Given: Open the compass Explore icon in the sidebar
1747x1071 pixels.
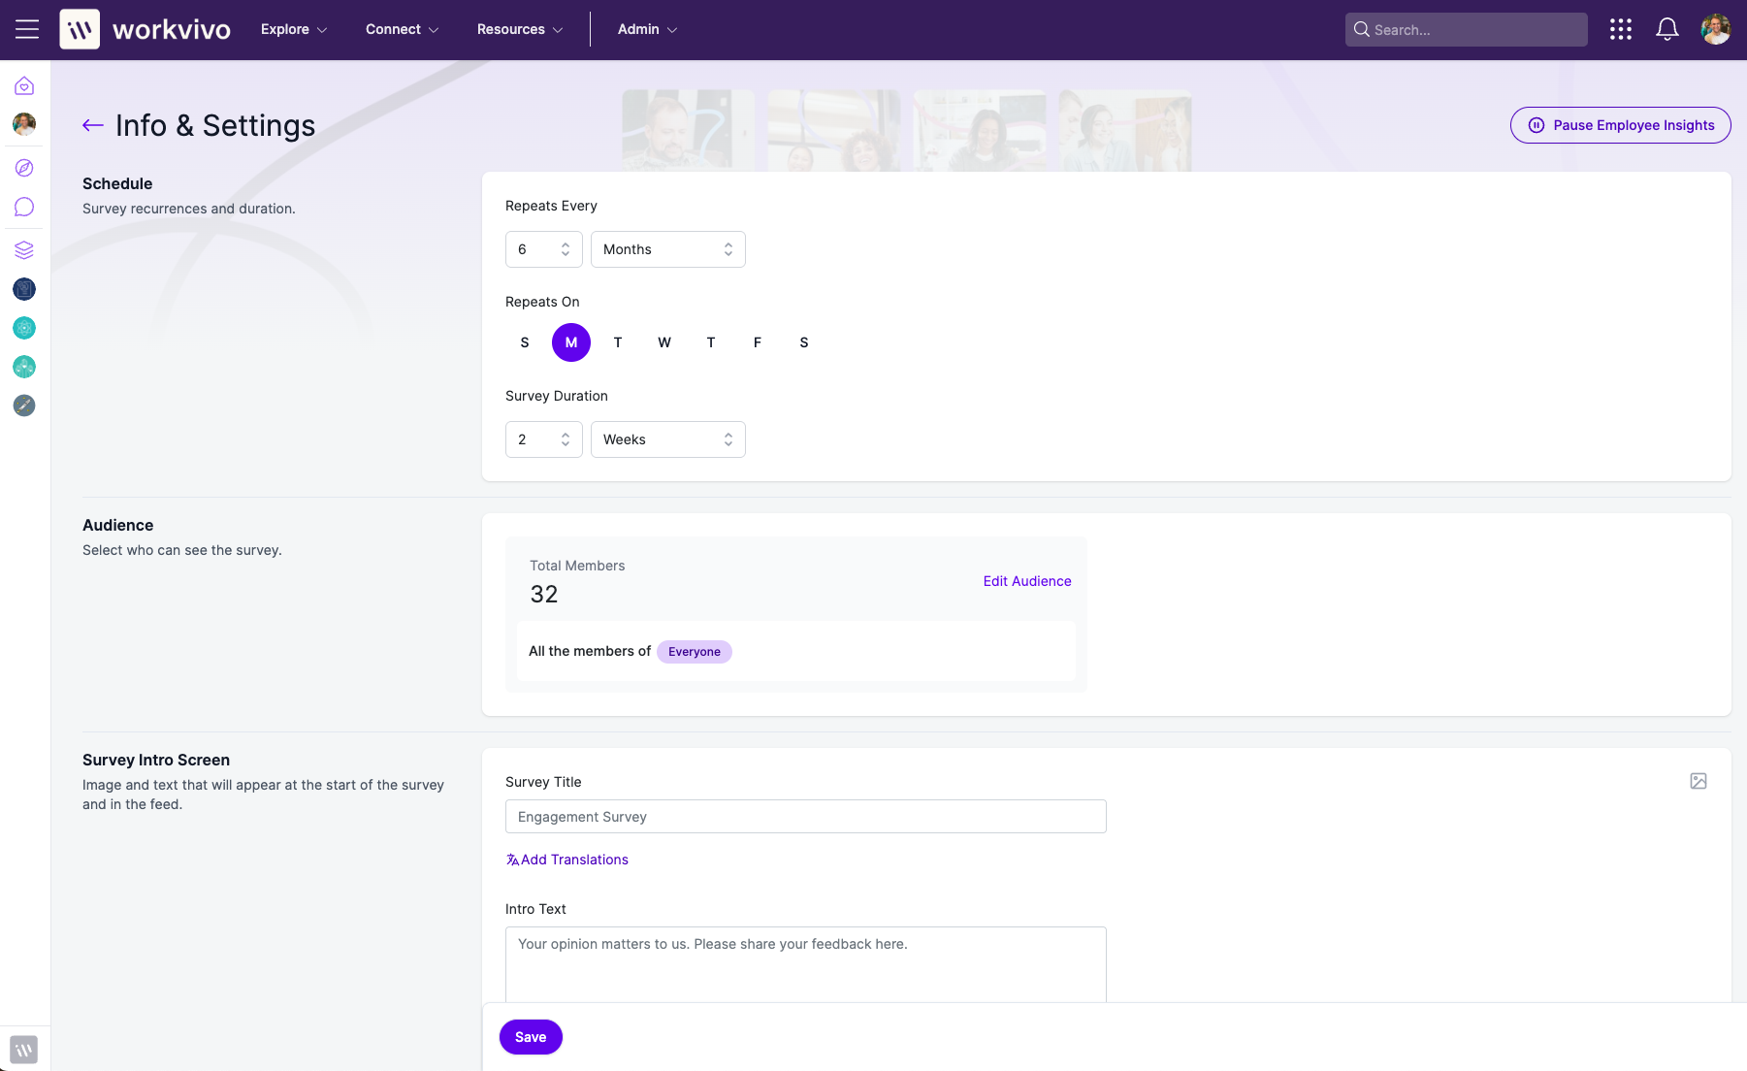Looking at the screenshot, I should 22,167.
